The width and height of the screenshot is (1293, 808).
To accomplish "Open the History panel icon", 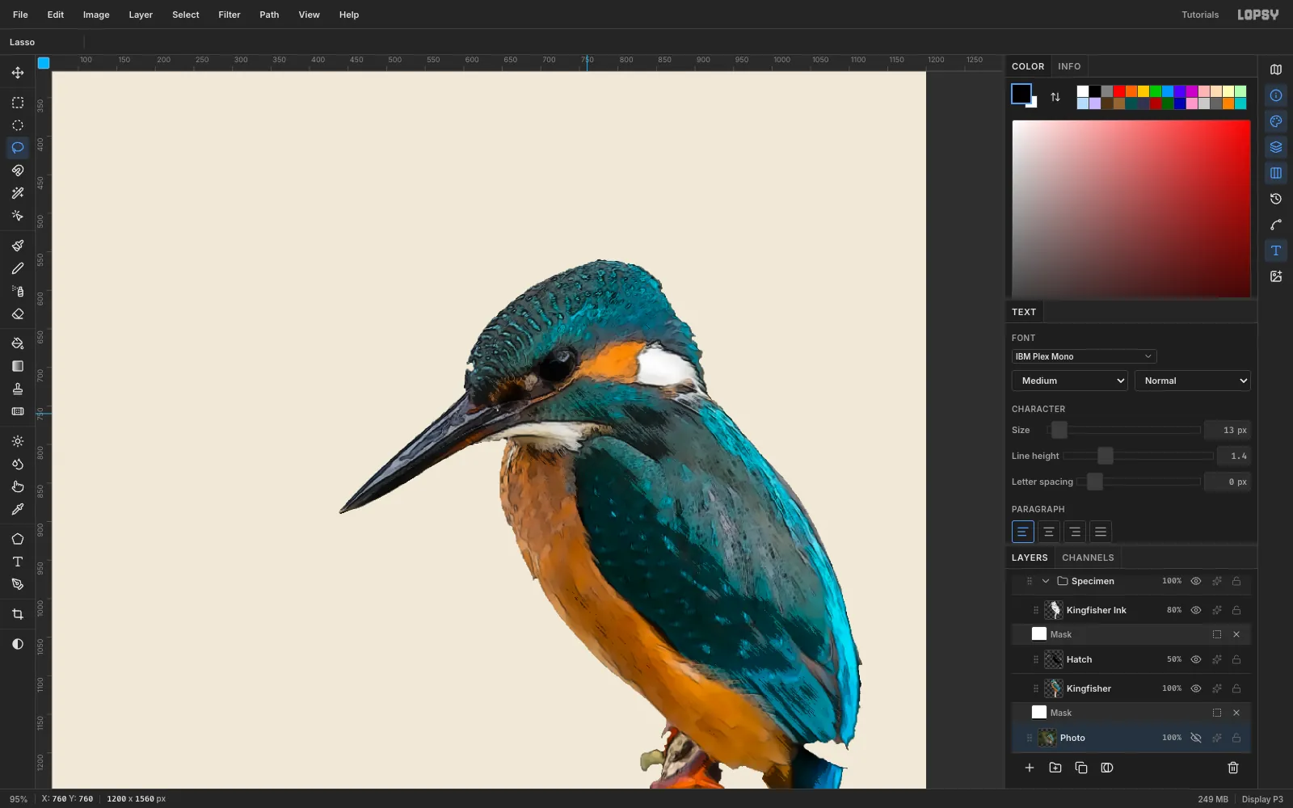I will pos(1276,199).
